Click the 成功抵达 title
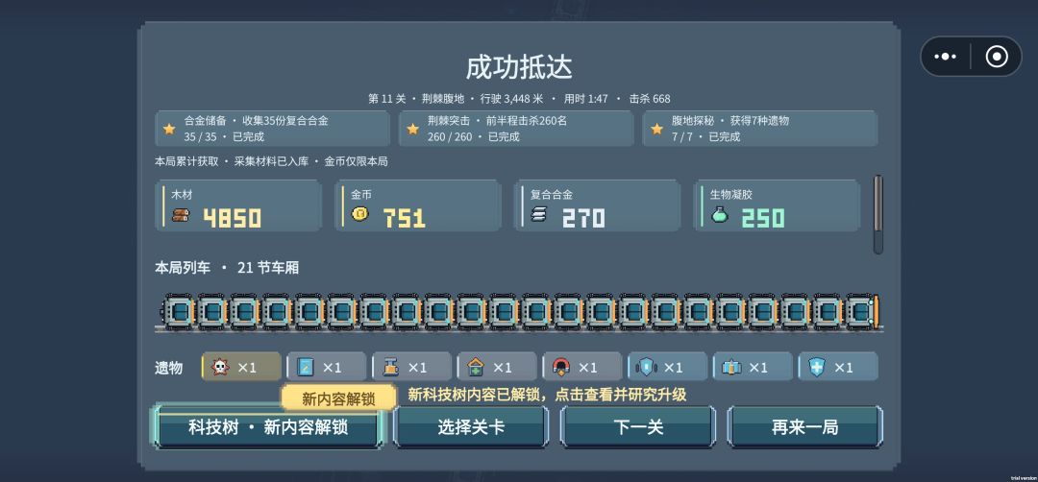1038x482 pixels. 519,67
